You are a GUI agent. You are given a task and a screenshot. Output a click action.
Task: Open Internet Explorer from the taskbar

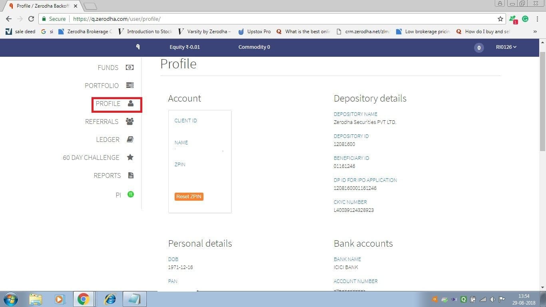(x=109, y=299)
